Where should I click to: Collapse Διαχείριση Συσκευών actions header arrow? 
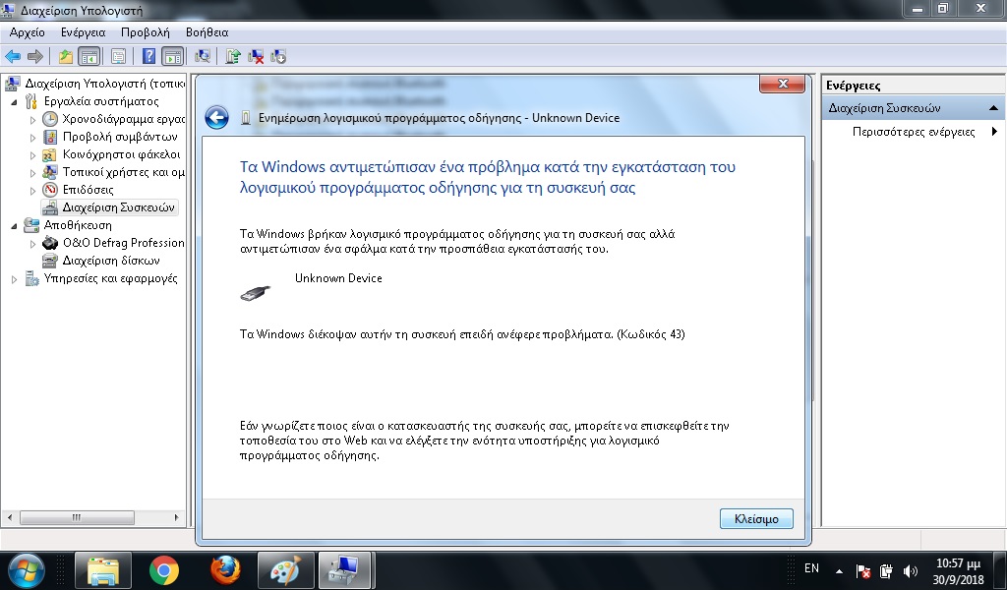point(993,108)
